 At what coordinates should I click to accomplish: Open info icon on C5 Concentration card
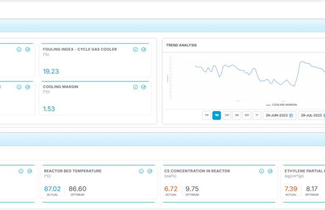point(262,171)
